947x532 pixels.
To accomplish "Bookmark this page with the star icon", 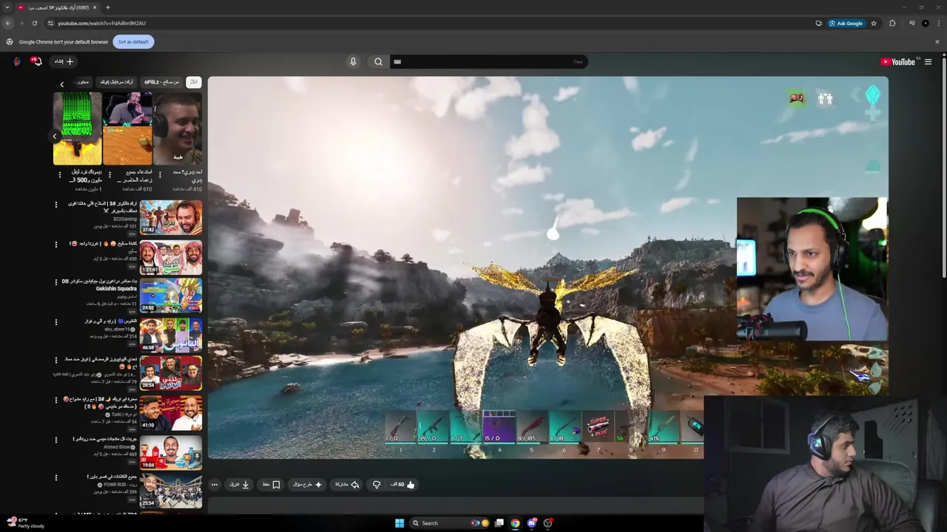I will [x=874, y=23].
